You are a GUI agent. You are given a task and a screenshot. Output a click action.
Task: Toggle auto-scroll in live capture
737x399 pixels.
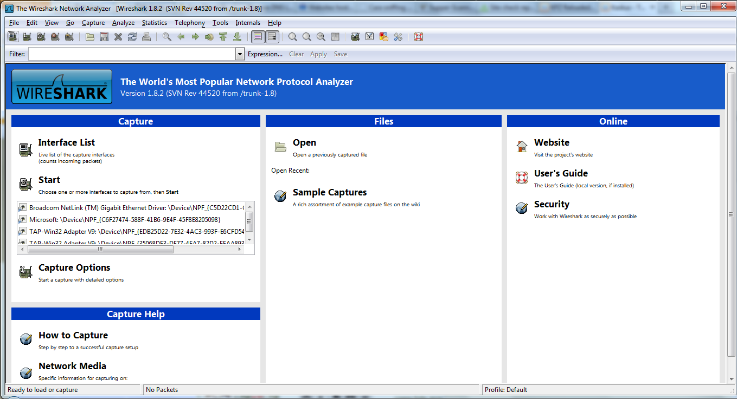coord(272,36)
